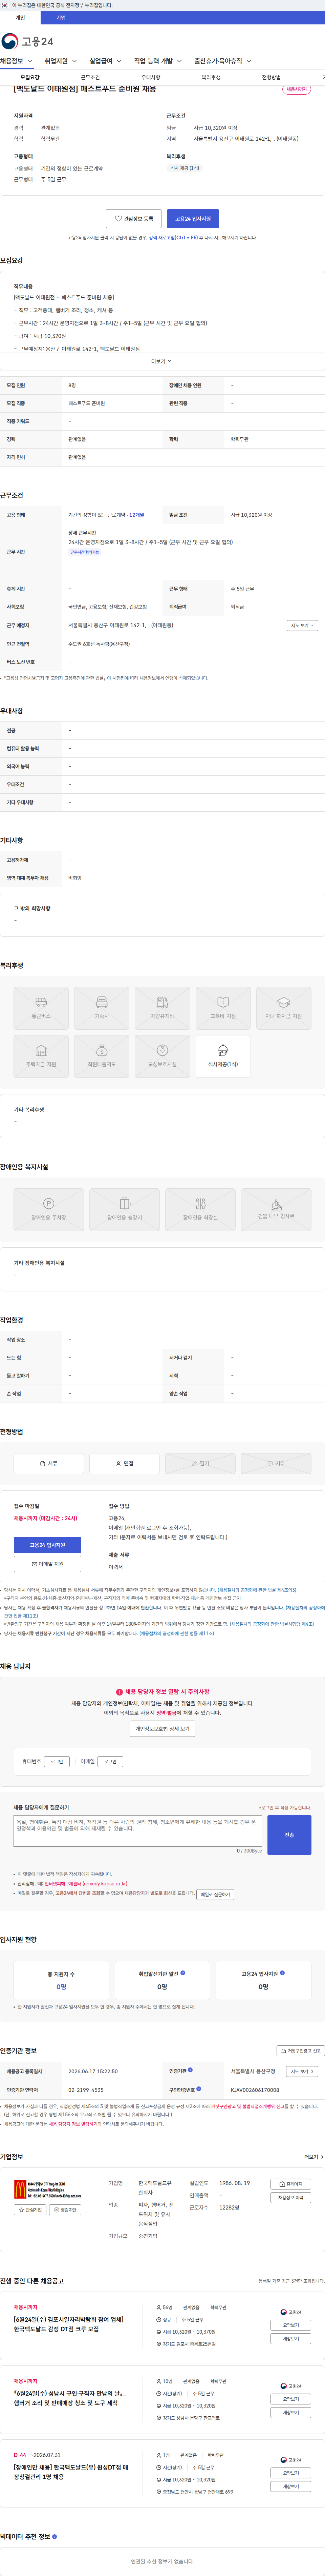
Task: Switch to the 모집요강 section tab
Action: 30,77
